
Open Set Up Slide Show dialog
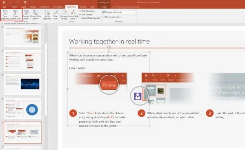pyautogui.click(x=47, y=15)
